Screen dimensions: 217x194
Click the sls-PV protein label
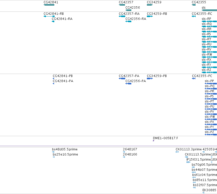pos(209,112)
